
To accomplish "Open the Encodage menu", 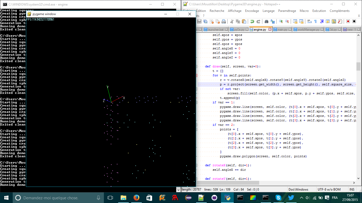I will coord(252,11).
